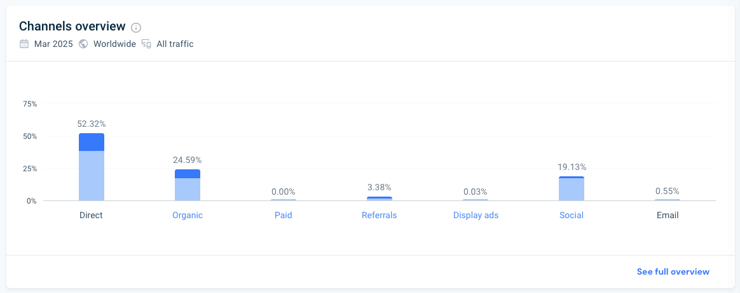The image size is (740, 293).
Task: Click the info icon beside Channels overview
Action: pos(136,27)
